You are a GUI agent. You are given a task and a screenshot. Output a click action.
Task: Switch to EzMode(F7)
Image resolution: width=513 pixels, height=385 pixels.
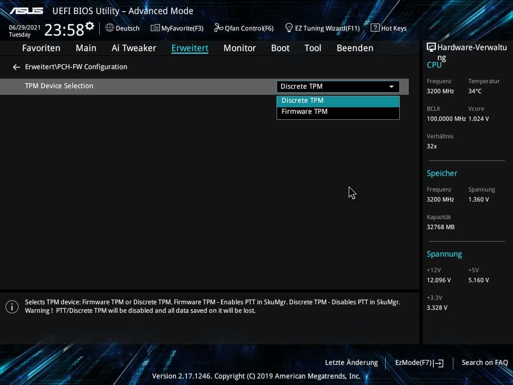pos(413,363)
